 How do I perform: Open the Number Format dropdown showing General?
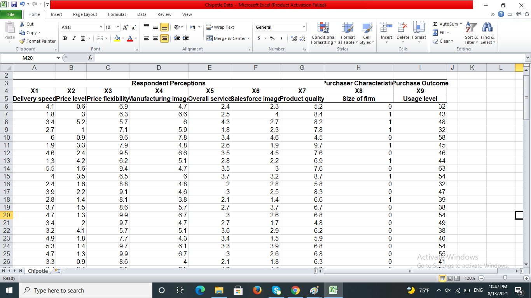point(280,27)
